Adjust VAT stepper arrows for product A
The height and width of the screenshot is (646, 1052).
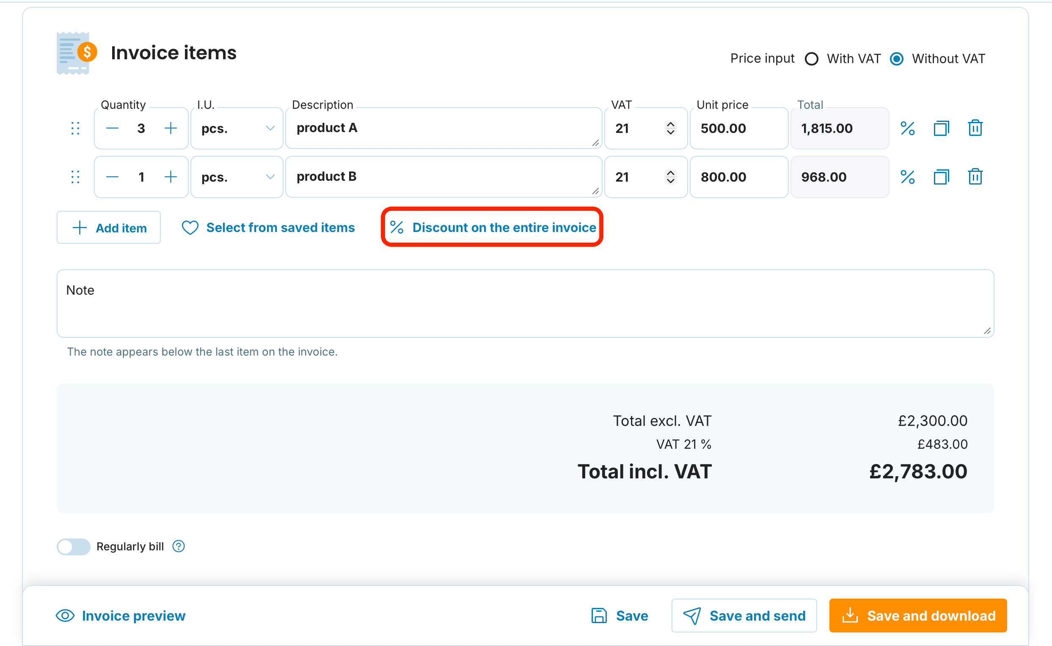click(670, 128)
